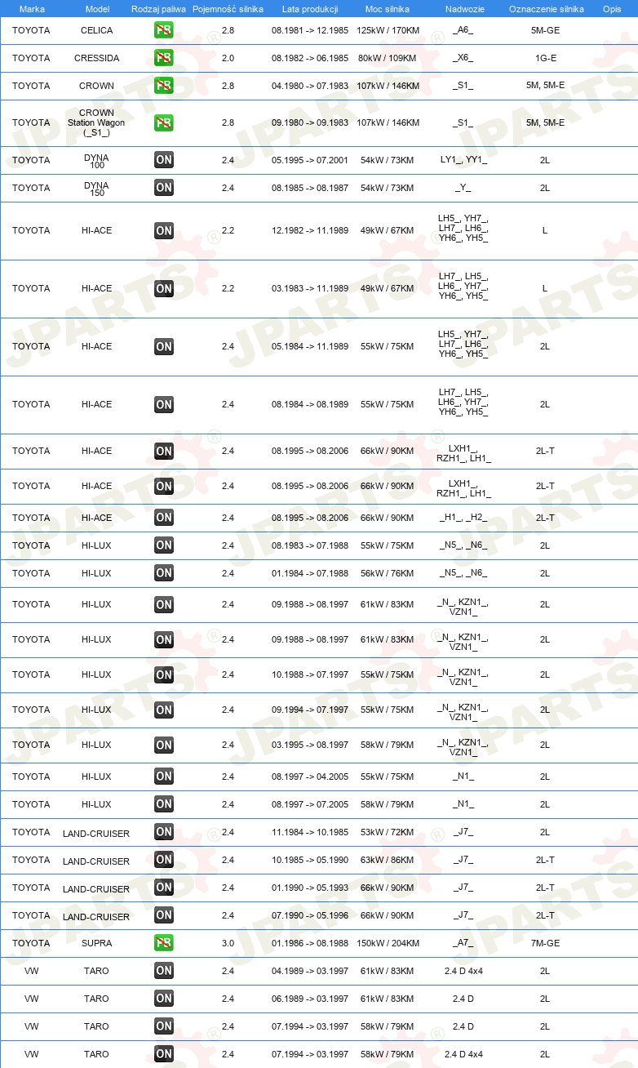Click the PB icon for CROWN 04.1980 row

tap(164, 86)
